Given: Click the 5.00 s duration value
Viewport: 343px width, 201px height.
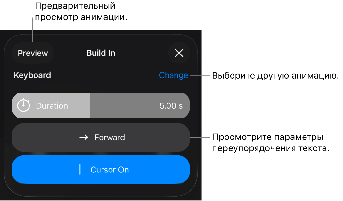Looking at the screenshot, I should [x=171, y=106].
